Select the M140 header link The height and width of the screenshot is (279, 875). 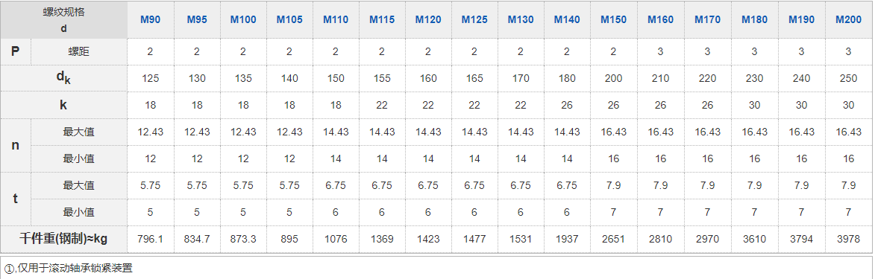pos(567,19)
